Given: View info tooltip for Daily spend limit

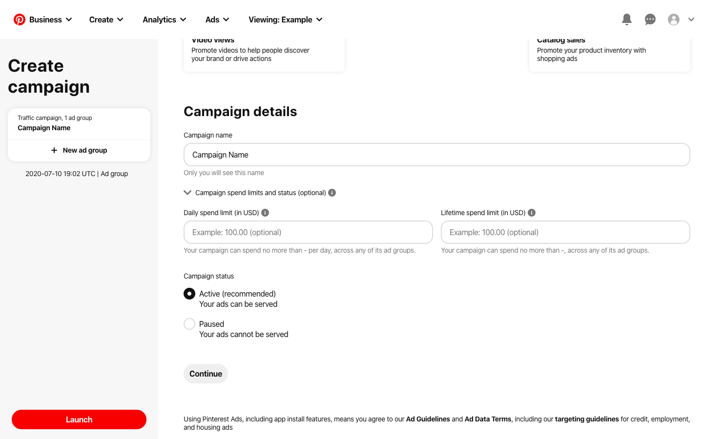Looking at the screenshot, I should point(265,213).
